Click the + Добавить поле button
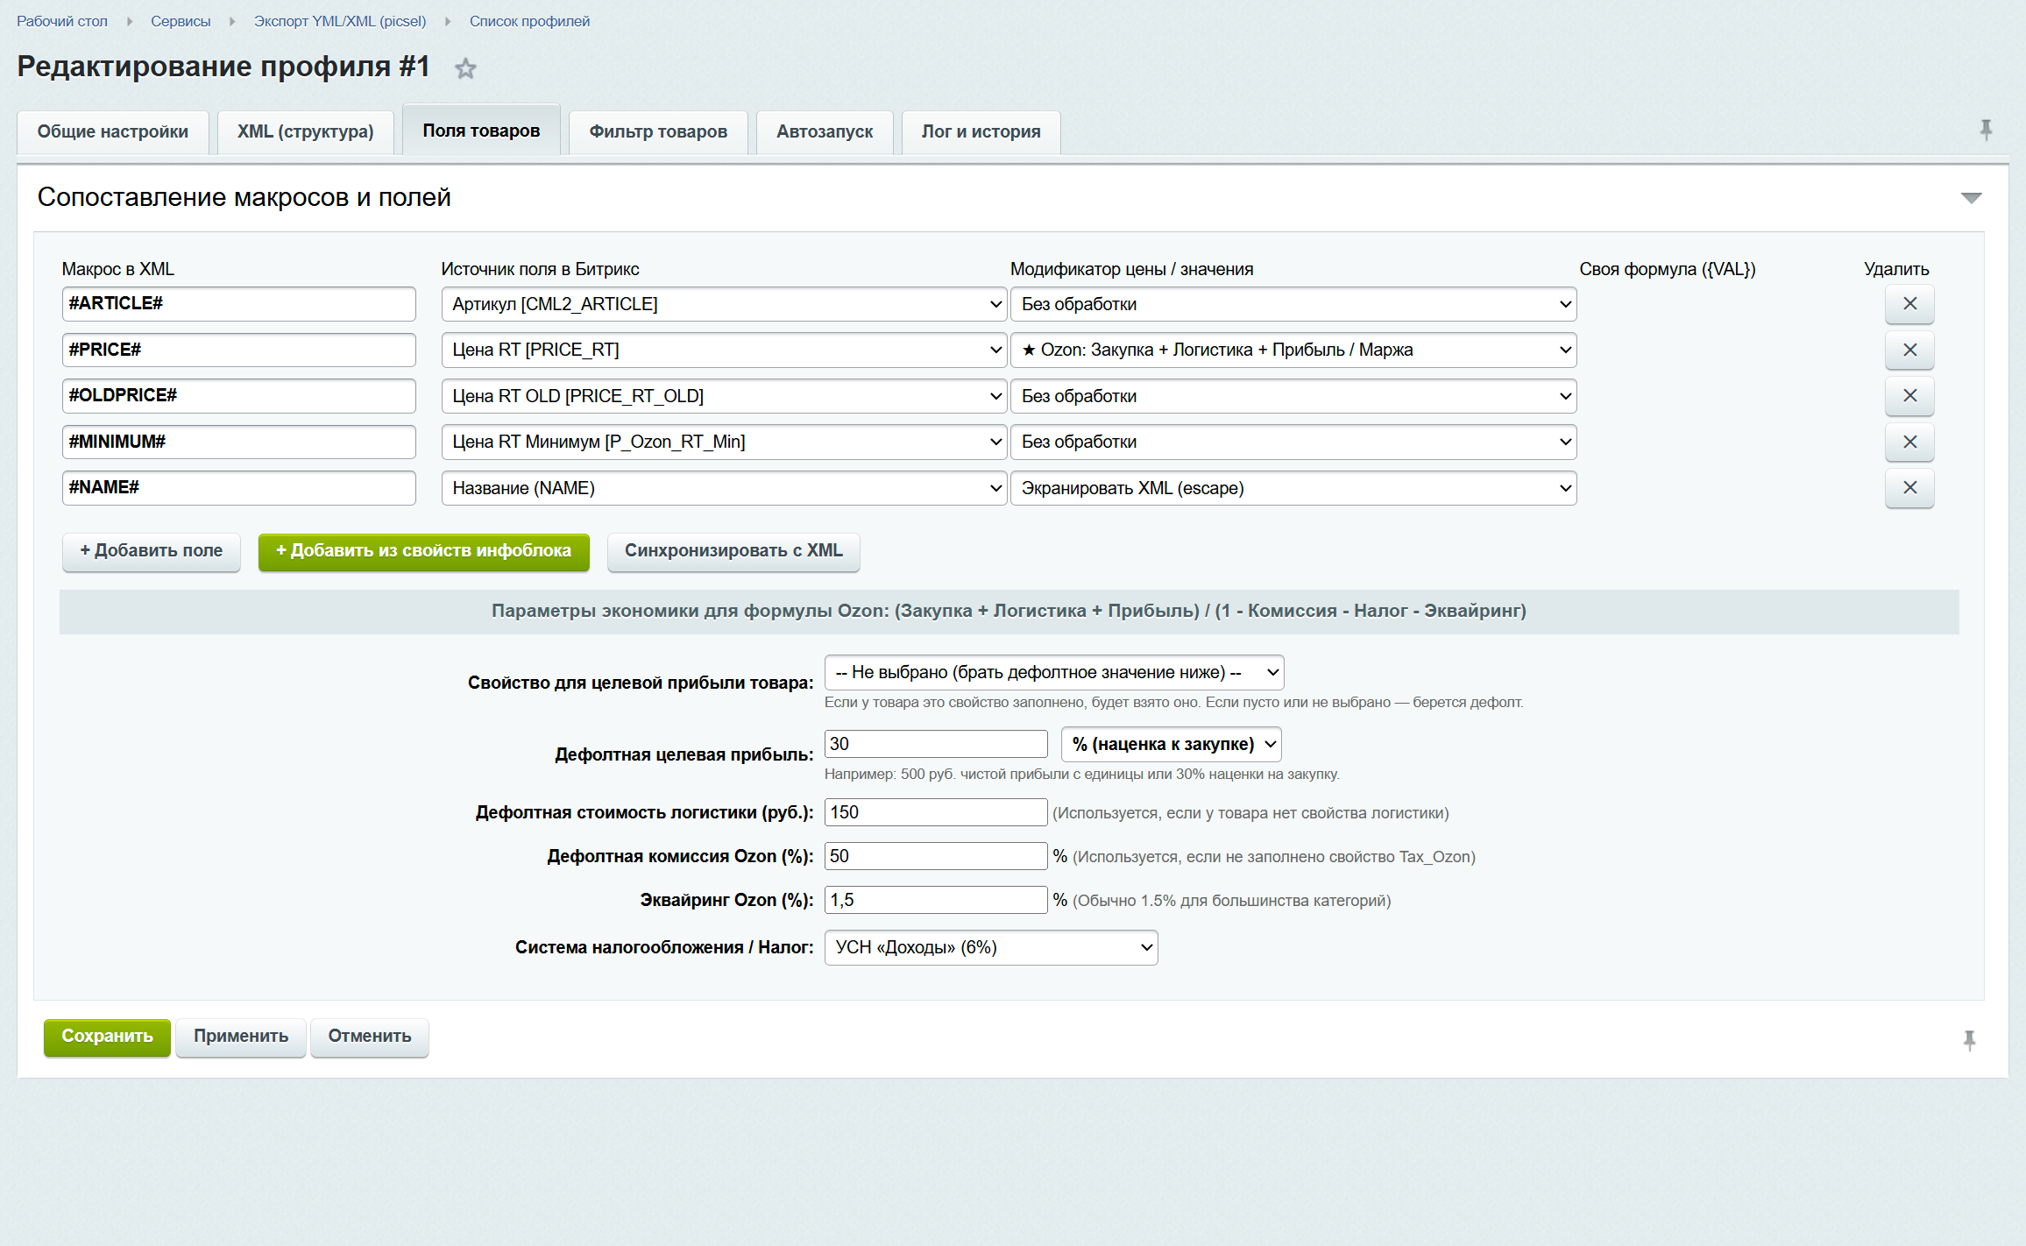 click(x=152, y=551)
